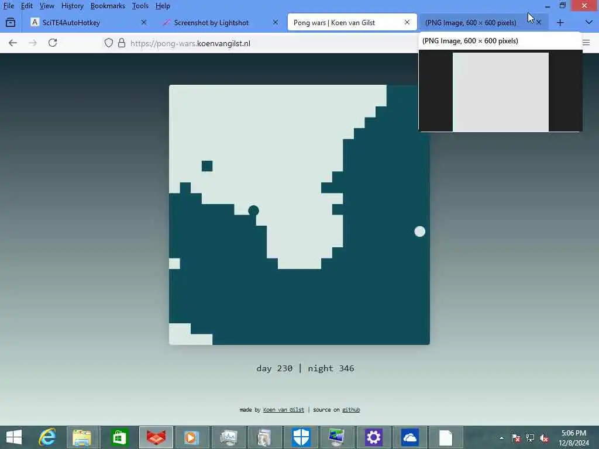The width and height of the screenshot is (599, 449).
Task: Click the Action Center flag tray icon
Action: 516,438
